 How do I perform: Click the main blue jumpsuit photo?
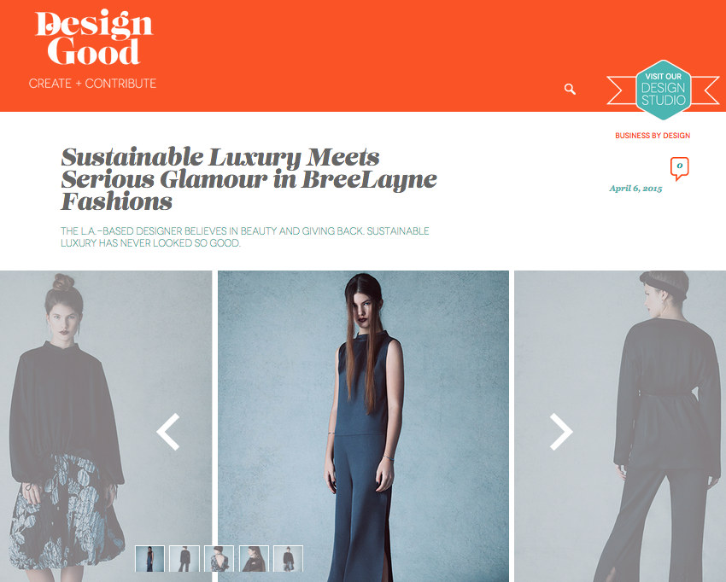pyautogui.click(x=363, y=426)
